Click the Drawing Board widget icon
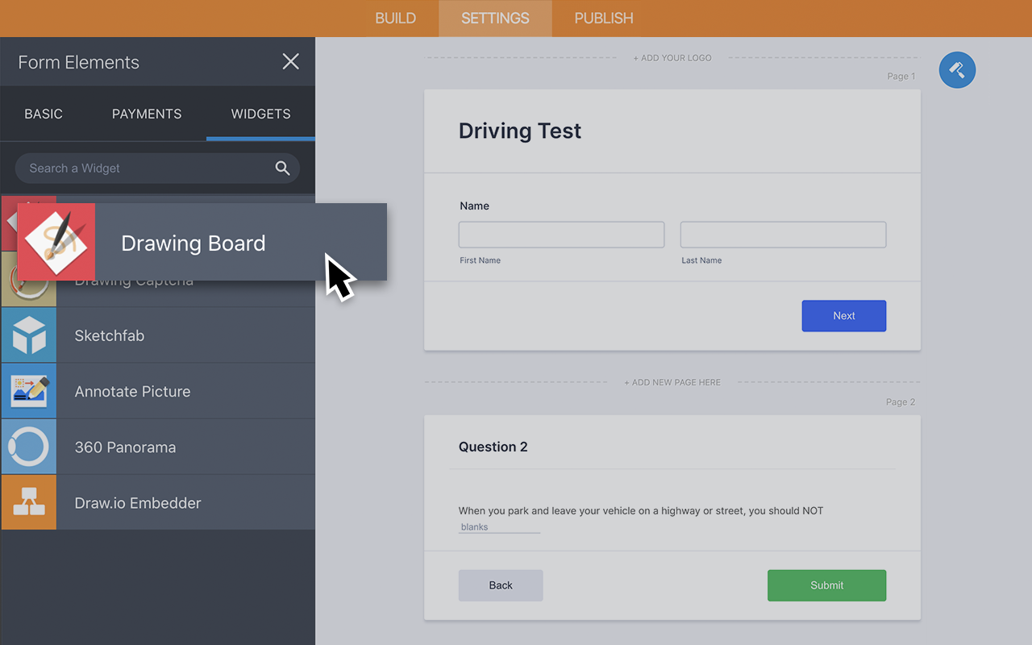 (x=56, y=242)
